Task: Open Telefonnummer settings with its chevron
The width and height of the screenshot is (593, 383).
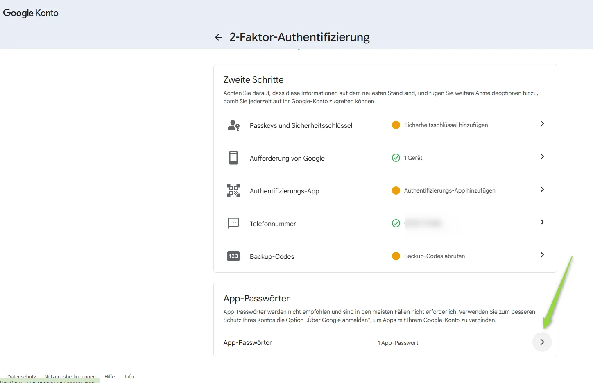Action: point(542,222)
